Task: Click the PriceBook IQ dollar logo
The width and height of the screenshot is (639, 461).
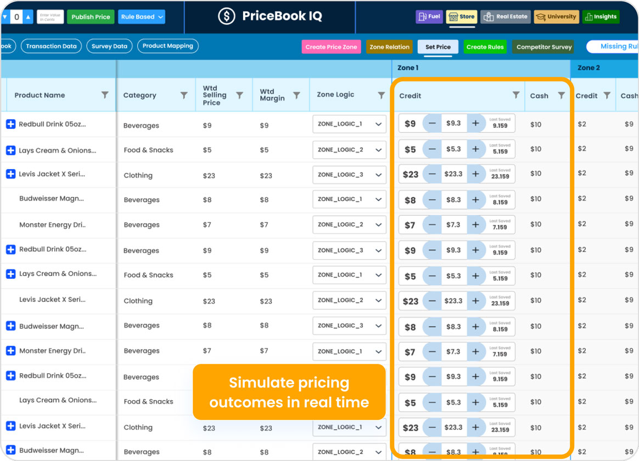Action: point(226,16)
